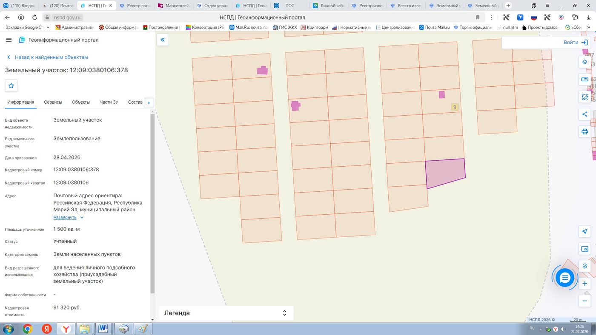The image size is (596, 335).
Task: Expand the Легенда dropdown
Action: coord(226,313)
